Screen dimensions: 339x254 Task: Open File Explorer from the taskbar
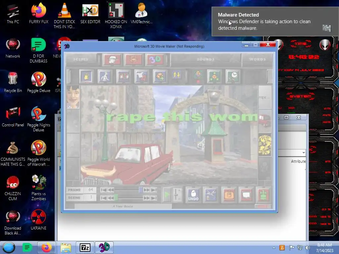click(66, 247)
